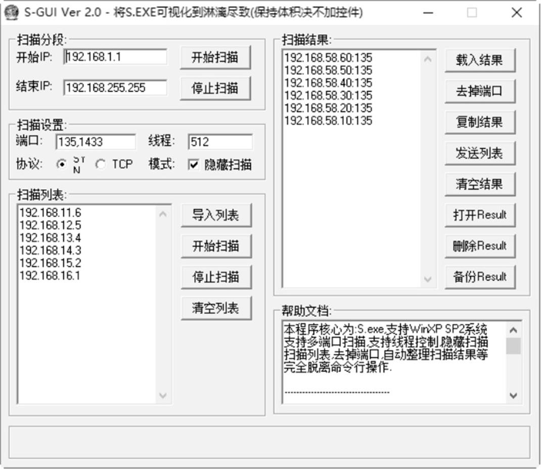Image resolution: width=541 pixels, height=469 pixels.
Task: Click the 复制结果 button
Action: click(x=480, y=122)
